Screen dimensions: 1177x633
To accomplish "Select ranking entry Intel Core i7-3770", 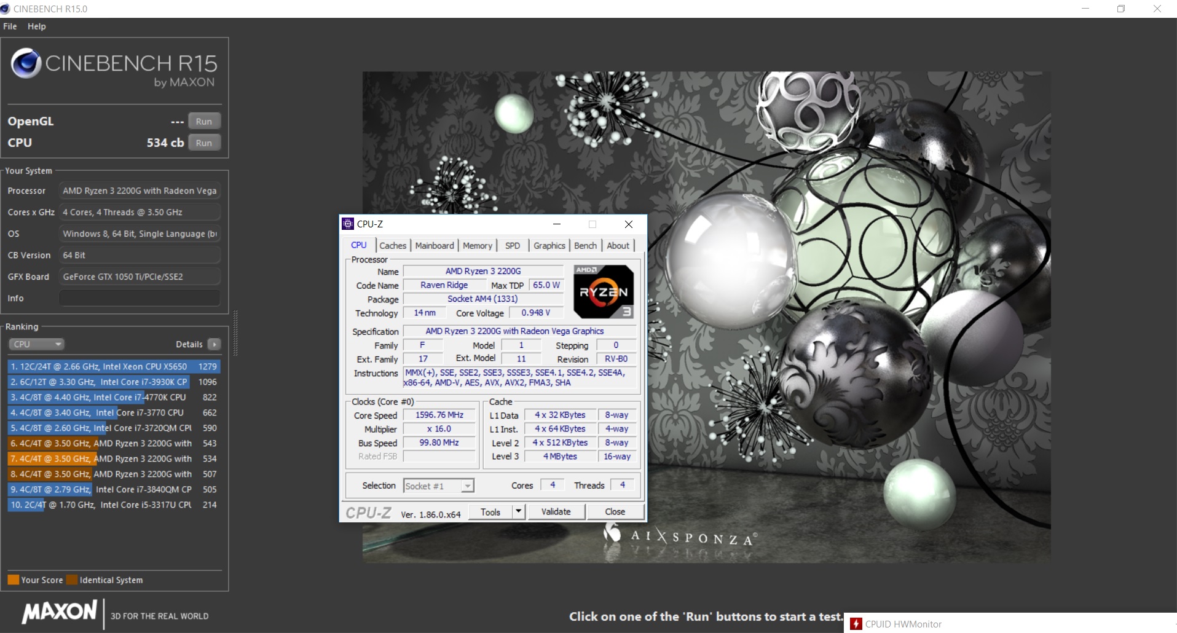I will click(x=114, y=412).
